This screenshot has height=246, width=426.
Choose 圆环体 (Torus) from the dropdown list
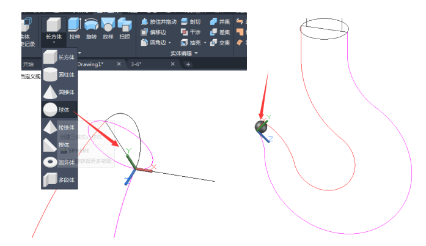pyautogui.click(x=59, y=162)
